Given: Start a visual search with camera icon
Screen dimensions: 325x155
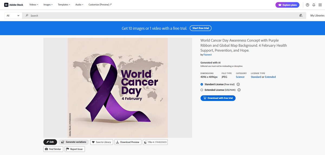Looking at the screenshot, I should 301,15.
